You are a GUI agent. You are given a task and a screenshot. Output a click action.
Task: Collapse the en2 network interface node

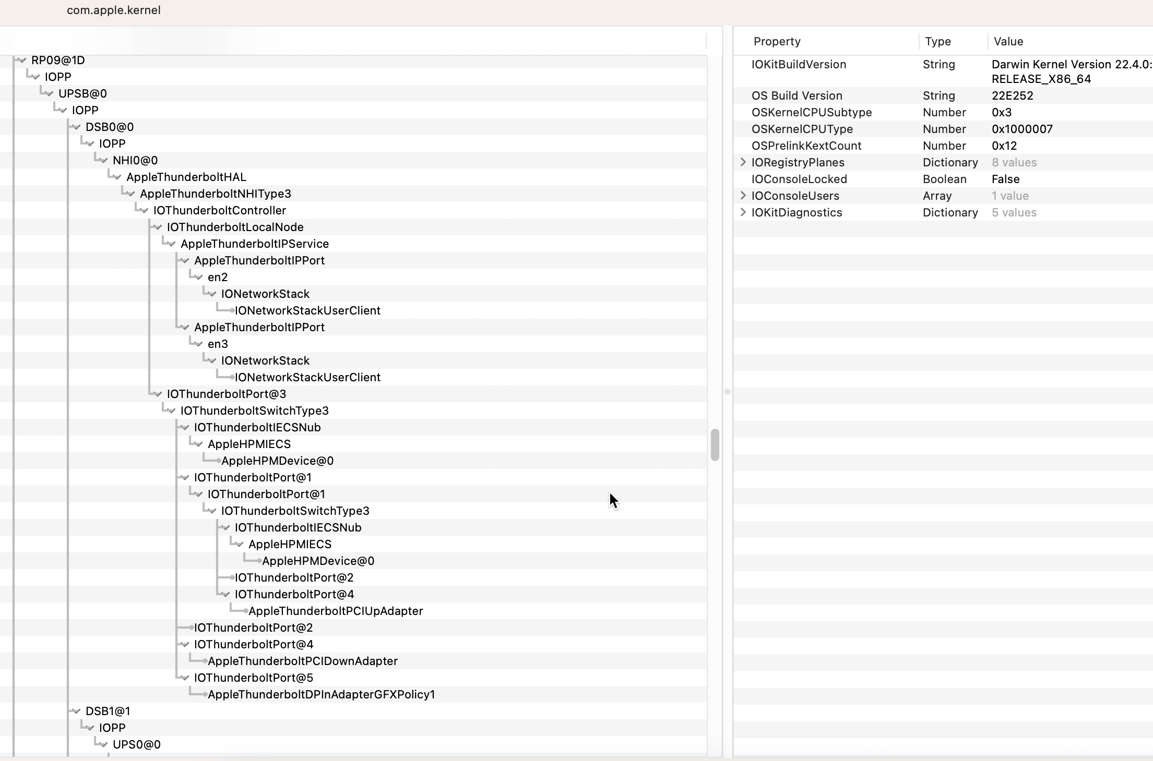pyautogui.click(x=199, y=277)
